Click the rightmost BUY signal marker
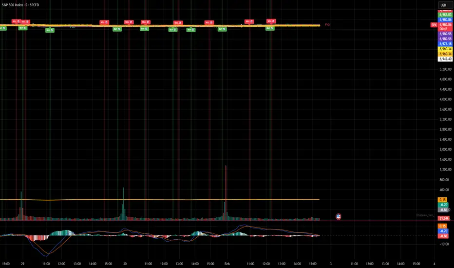Viewport: 454px width, 268px height. click(270, 28)
